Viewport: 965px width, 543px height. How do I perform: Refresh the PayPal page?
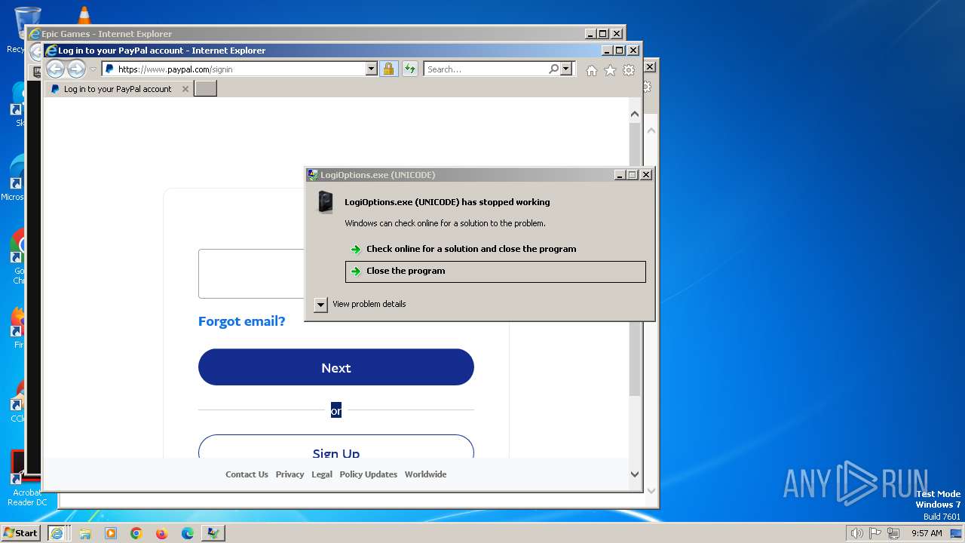click(x=409, y=69)
